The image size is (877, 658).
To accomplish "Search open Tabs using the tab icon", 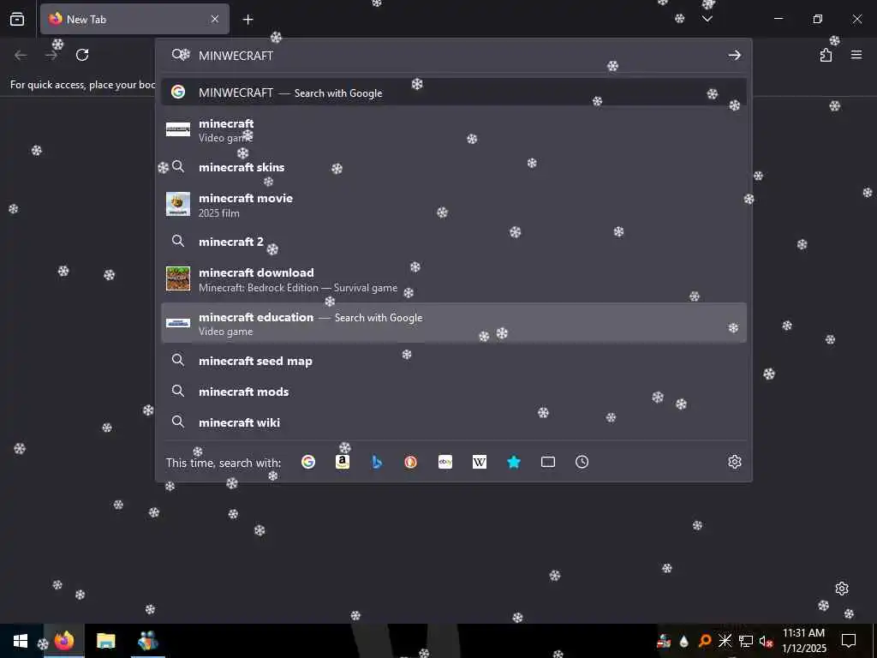I will (x=548, y=462).
